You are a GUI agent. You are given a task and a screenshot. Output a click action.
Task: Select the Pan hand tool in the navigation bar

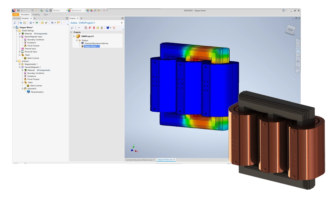click(x=298, y=50)
